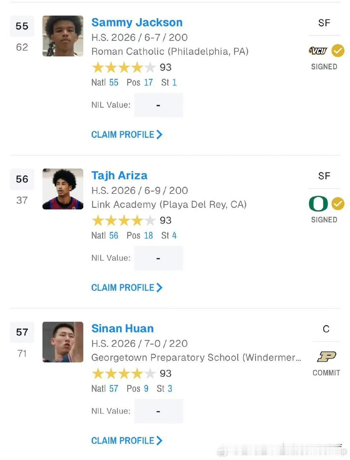Click Tajh Ariza's signed checkmark badge
Screen dimensions: 350x460
pos(338,204)
